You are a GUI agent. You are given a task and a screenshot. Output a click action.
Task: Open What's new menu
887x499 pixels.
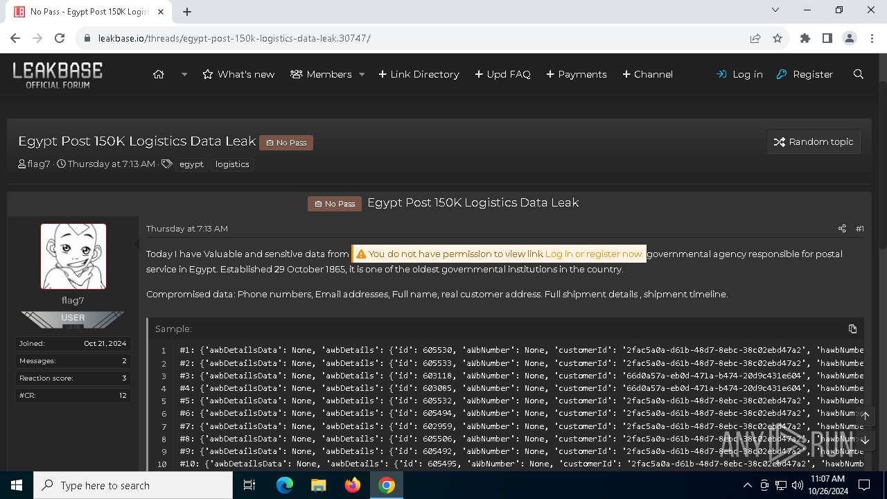[x=238, y=74]
